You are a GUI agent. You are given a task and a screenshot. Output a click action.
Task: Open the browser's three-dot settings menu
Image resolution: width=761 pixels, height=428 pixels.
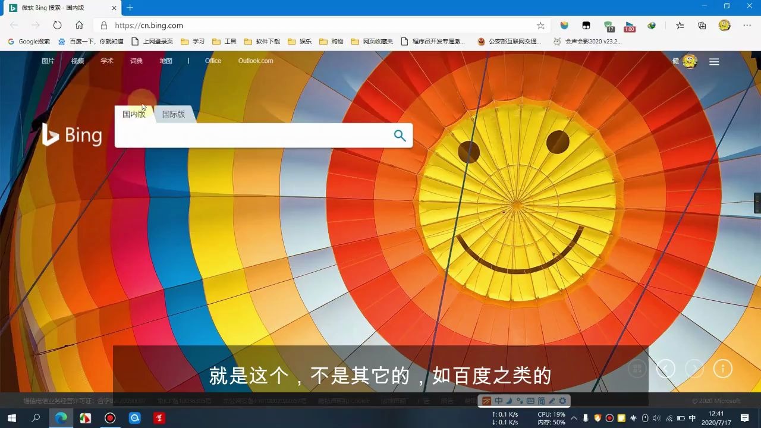click(x=747, y=26)
